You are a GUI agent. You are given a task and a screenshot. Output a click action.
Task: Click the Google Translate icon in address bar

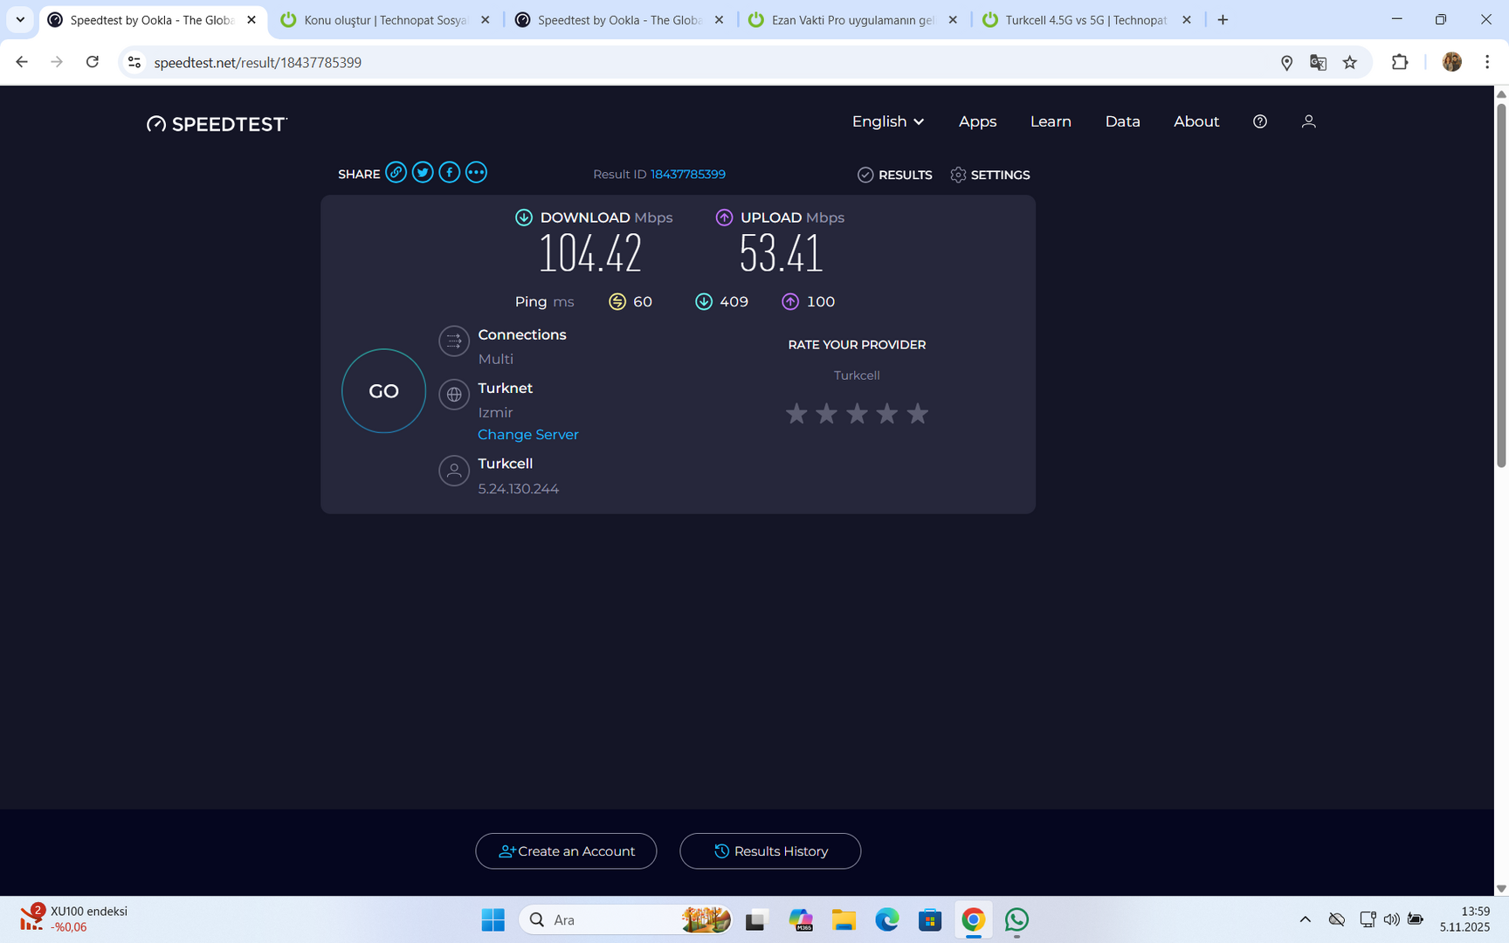click(1318, 62)
